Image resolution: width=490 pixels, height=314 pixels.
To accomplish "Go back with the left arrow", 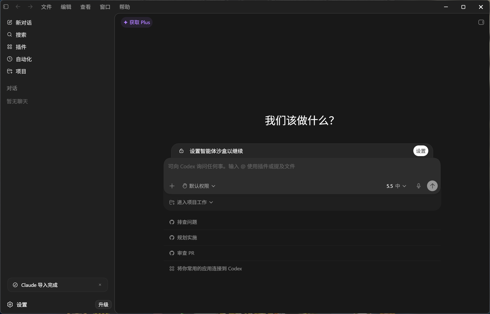I will coord(18,7).
